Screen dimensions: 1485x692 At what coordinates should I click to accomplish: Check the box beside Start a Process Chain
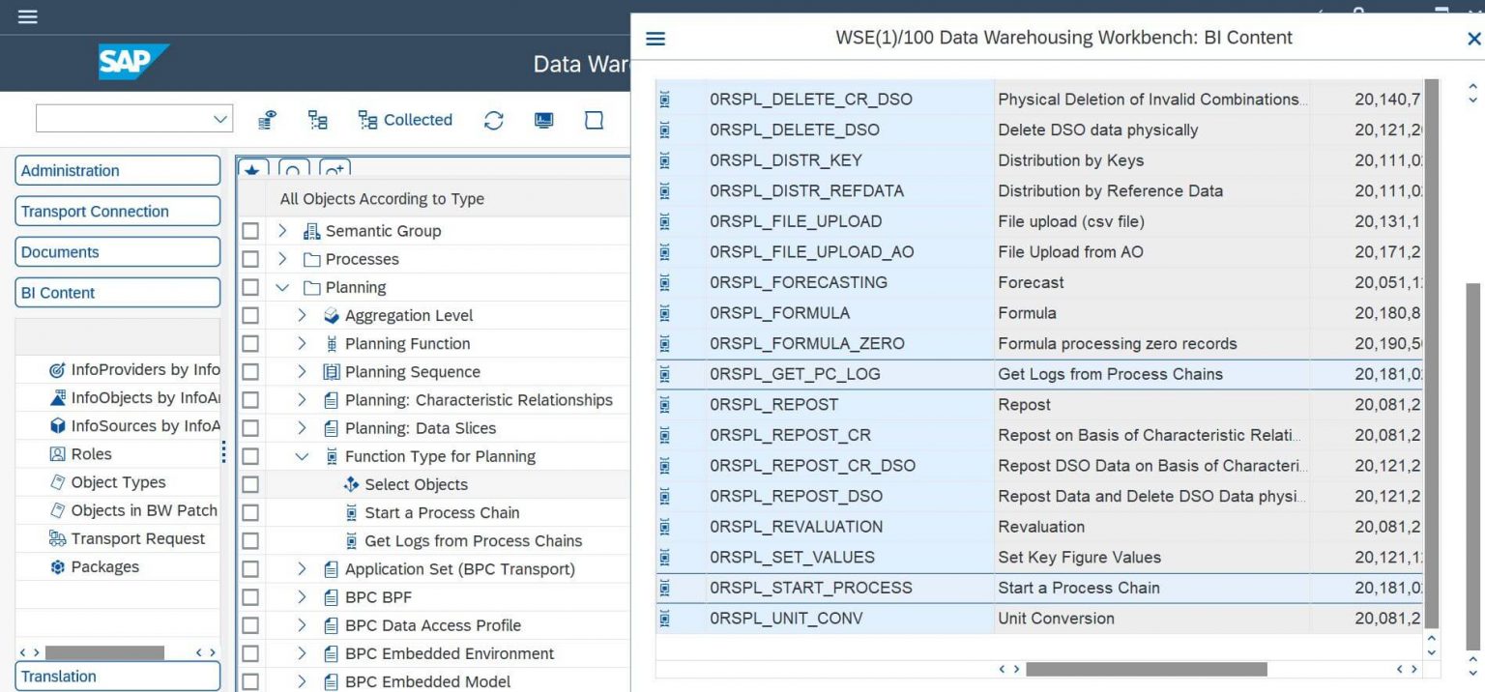pos(250,513)
